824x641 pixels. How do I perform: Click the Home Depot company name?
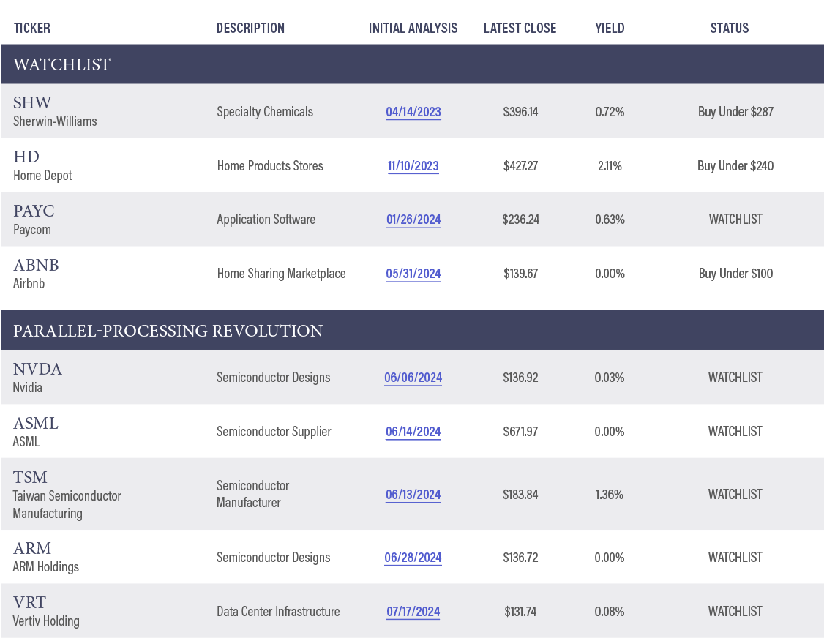tap(42, 176)
